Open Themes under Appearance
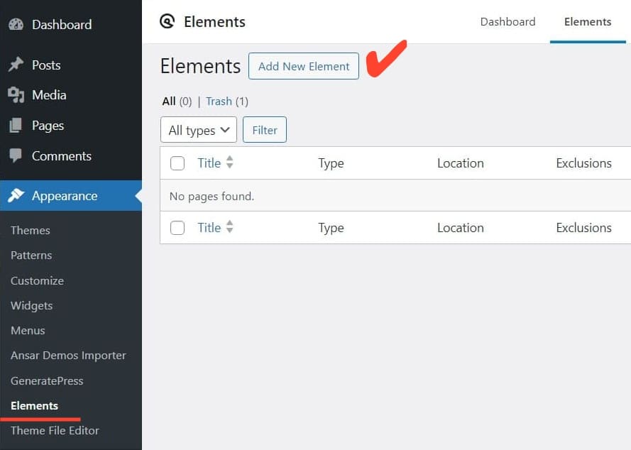 click(31, 230)
